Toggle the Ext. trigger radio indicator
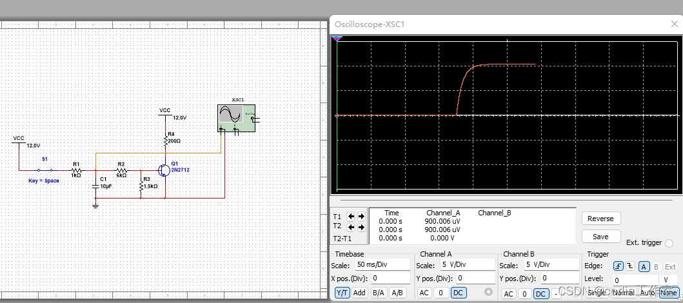 tap(669, 243)
